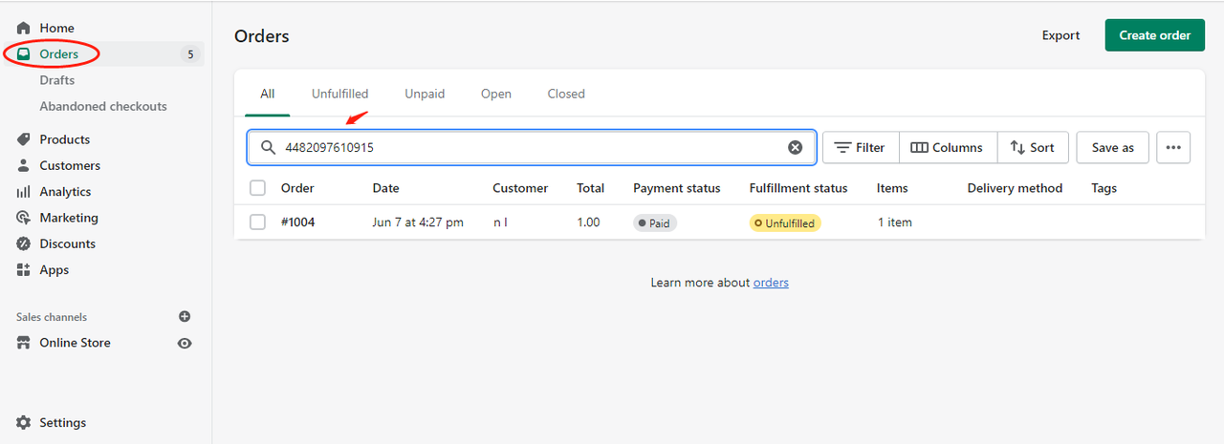Switch to the Unpaid tab
Screen dimensions: 1224x444
click(x=425, y=94)
